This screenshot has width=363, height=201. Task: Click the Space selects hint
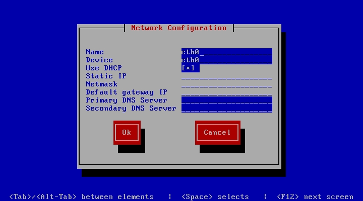(215, 196)
